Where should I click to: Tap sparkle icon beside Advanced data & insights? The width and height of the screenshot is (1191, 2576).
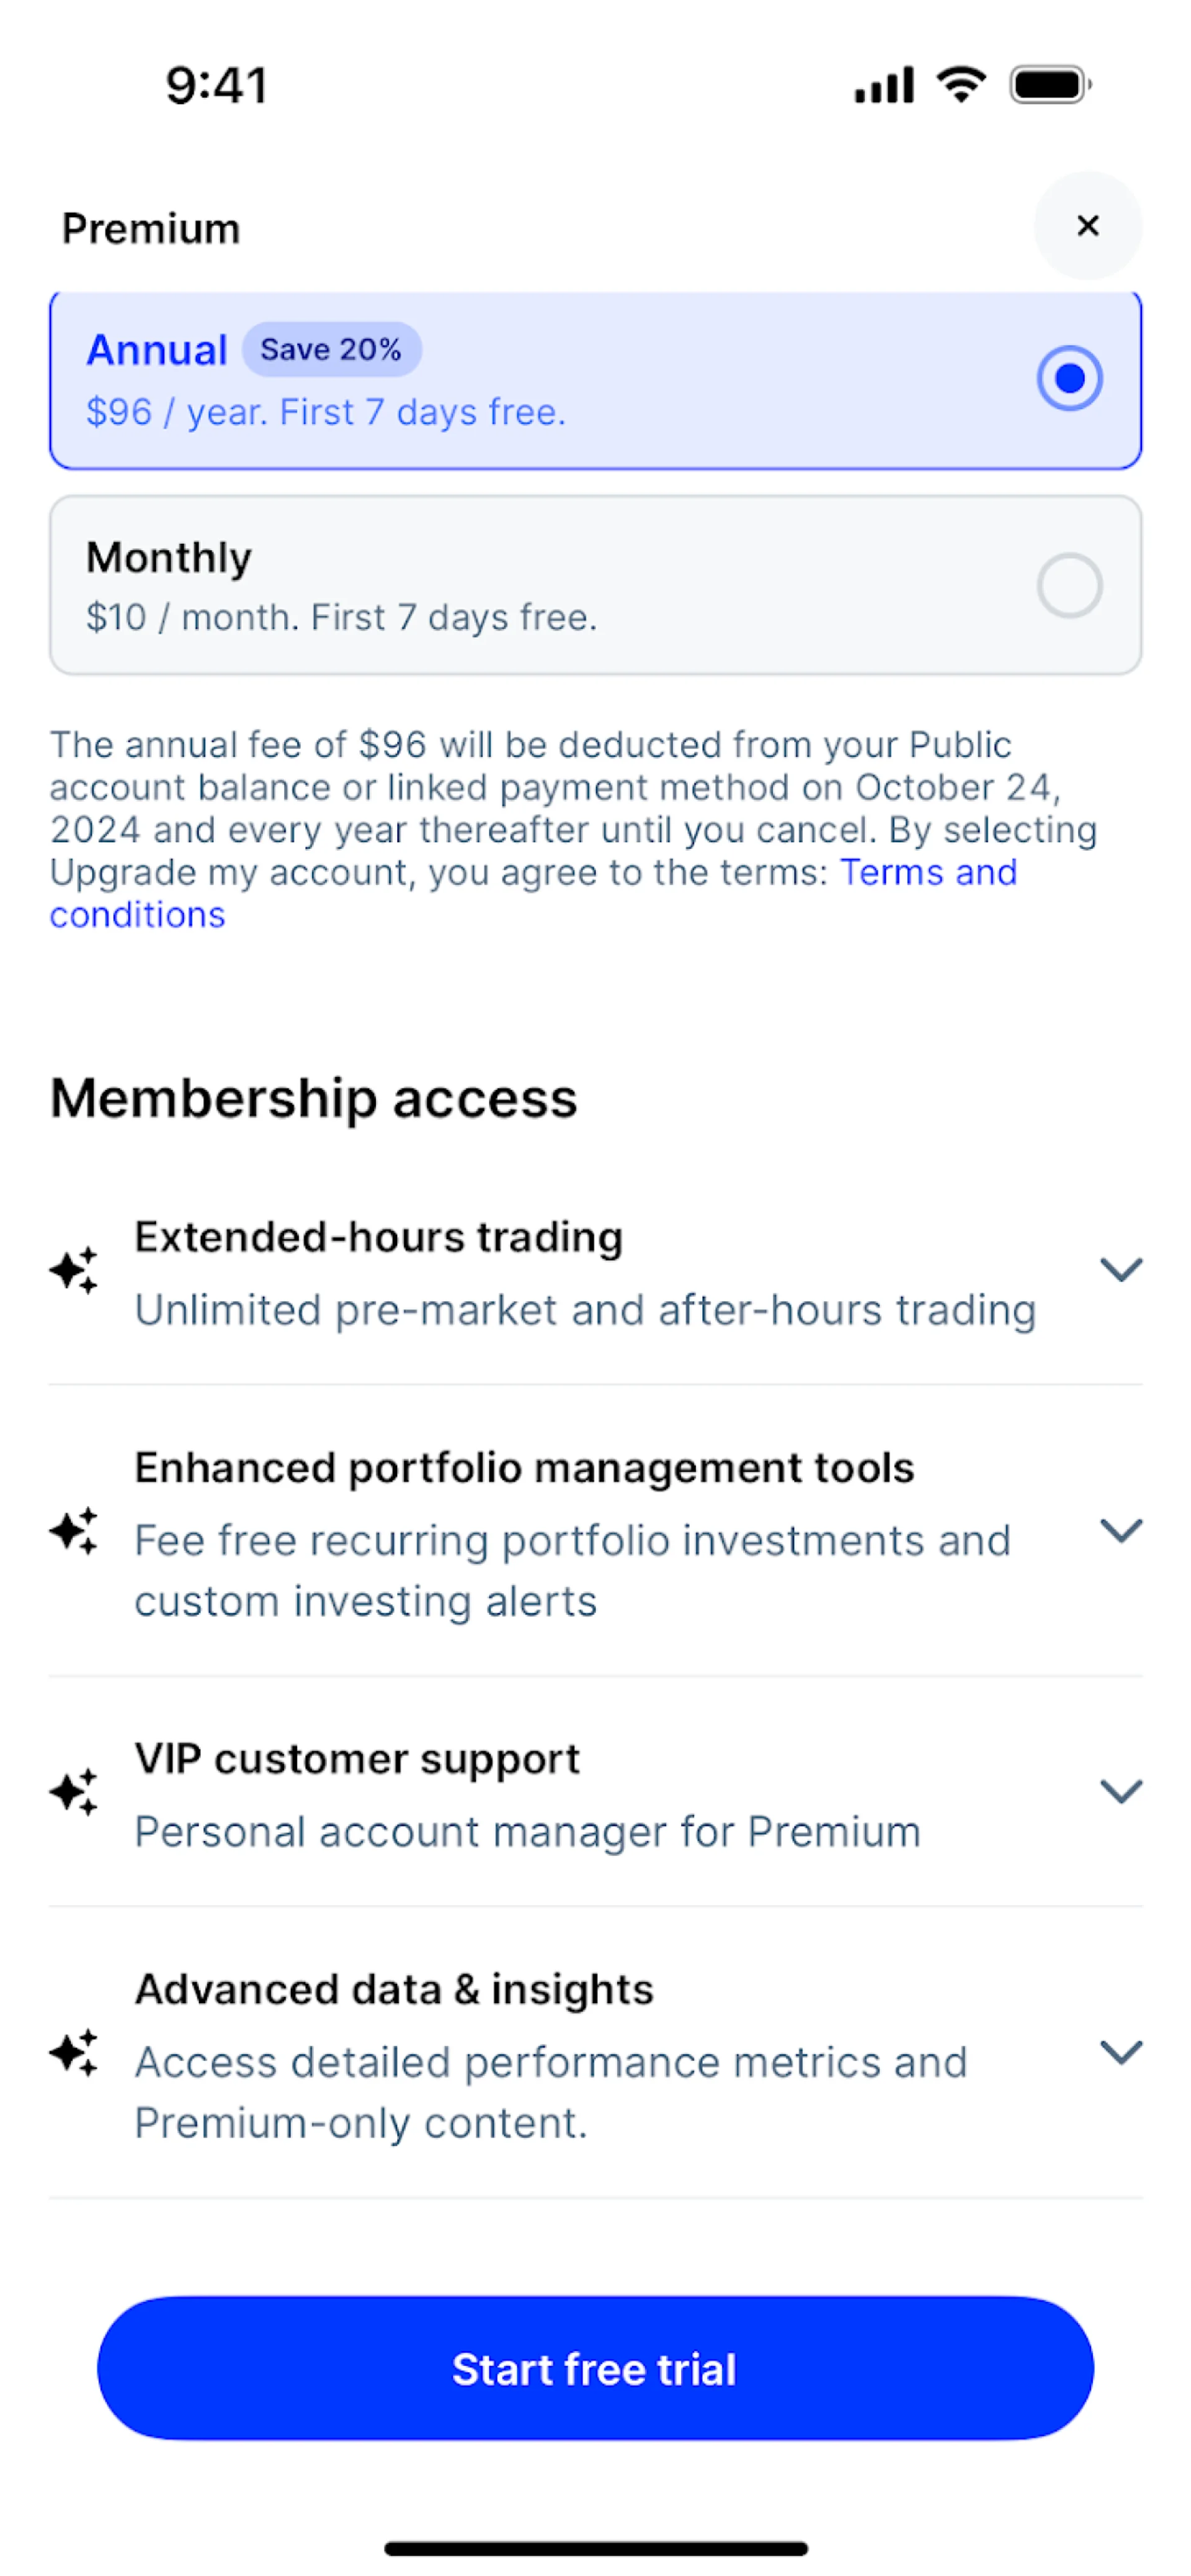coord(75,2053)
